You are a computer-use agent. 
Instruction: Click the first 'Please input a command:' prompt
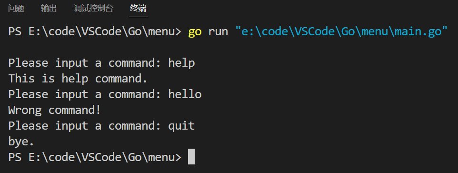pyautogui.click(x=84, y=63)
